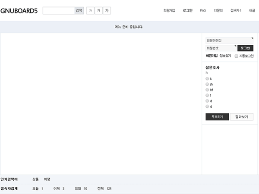The image size is (259, 194).
Task: Open the 회원가입 link in top menu
Action: pyautogui.click(x=169, y=10)
